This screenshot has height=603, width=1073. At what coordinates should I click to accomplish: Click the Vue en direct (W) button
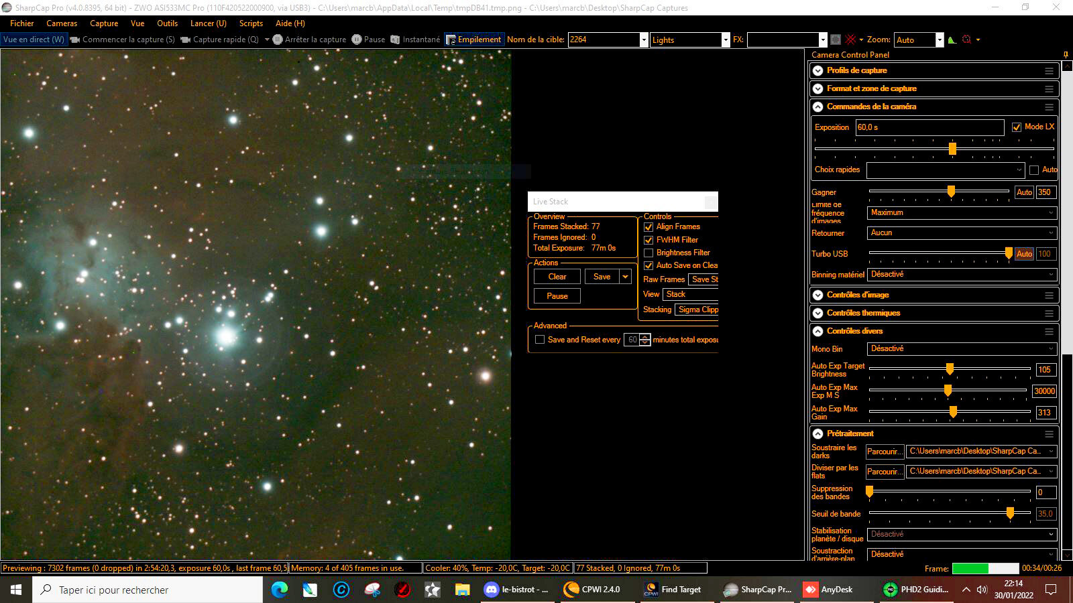point(34,40)
